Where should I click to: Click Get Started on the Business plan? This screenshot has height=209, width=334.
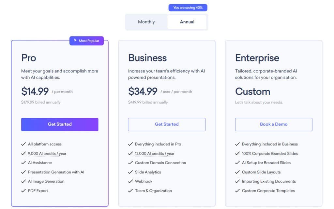(x=167, y=124)
